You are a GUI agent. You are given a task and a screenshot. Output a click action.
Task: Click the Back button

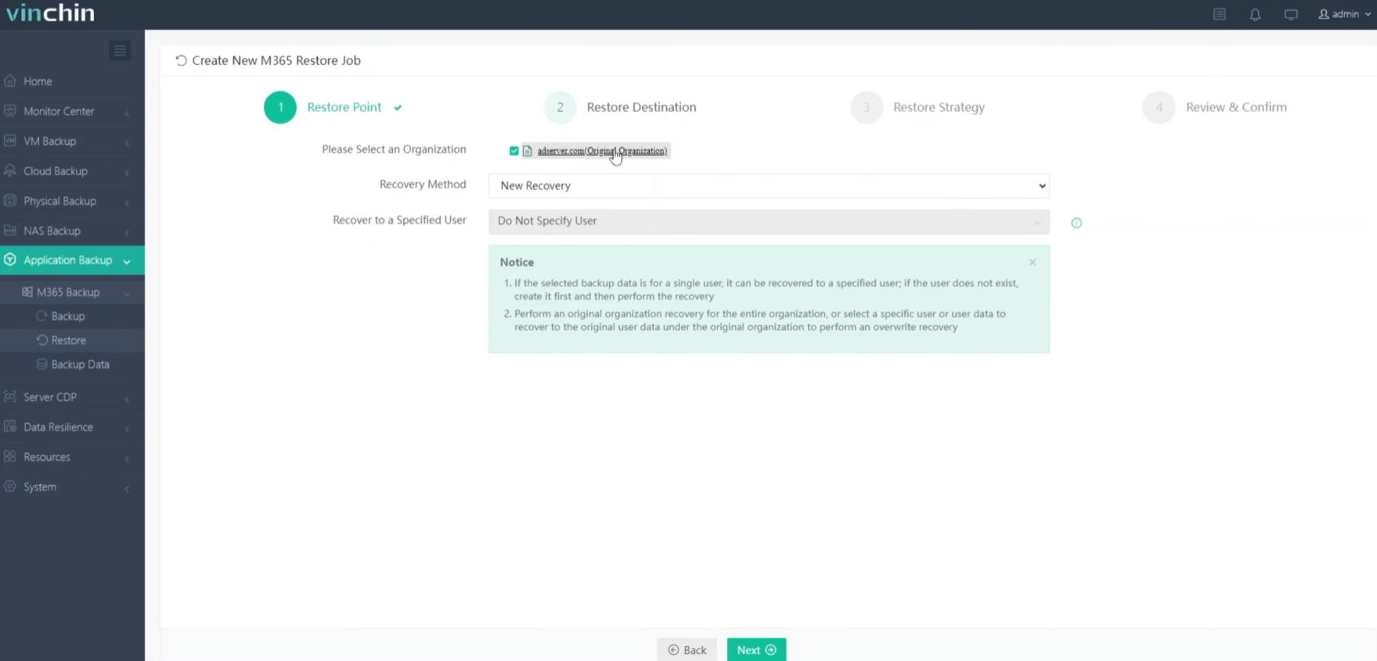pos(687,650)
